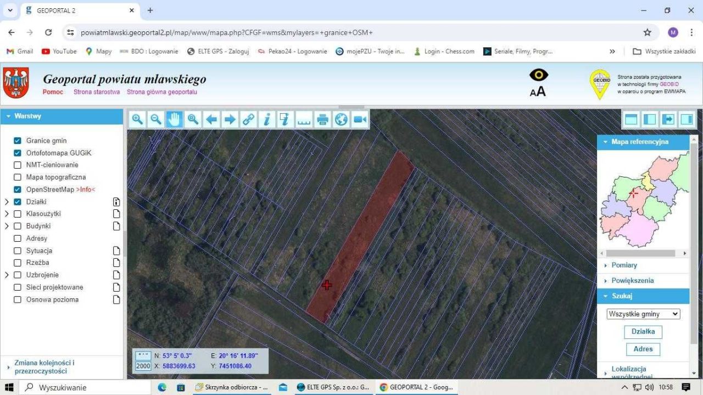Screen dimensions: 703x395
Task: Click the panel layout icon with arrow
Action: 668,119
